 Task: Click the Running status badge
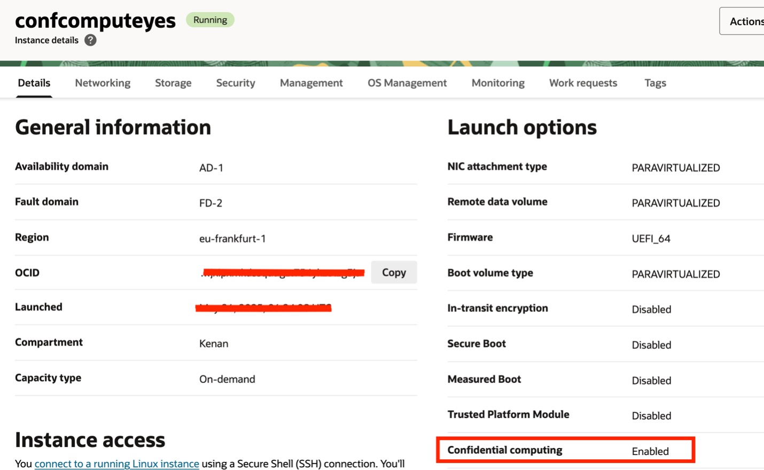210,20
